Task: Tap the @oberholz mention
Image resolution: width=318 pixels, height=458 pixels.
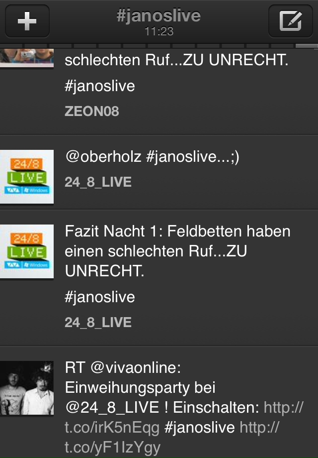Action: click(x=103, y=156)
